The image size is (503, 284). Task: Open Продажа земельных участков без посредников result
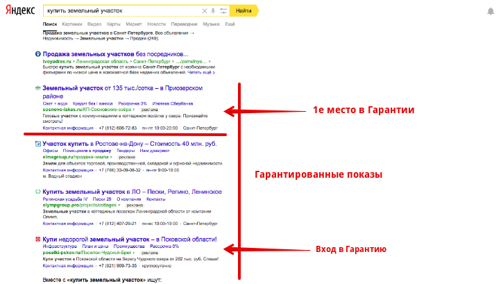coord(115,54)
